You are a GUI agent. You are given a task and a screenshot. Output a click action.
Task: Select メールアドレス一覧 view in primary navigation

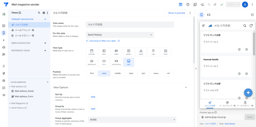[24, 30]
